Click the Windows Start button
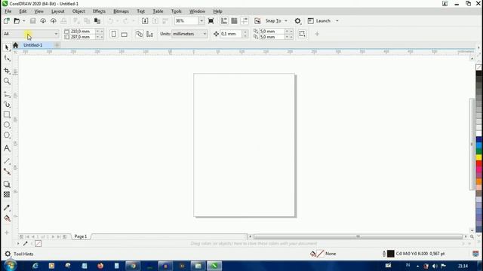Image resolution: width=483 pixels, height=271 pixels. pos(10,266)
